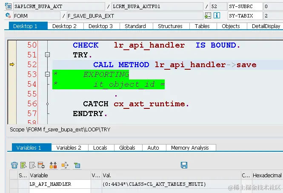Click the delete trash can icon in variables toolbar

(14, 165)
